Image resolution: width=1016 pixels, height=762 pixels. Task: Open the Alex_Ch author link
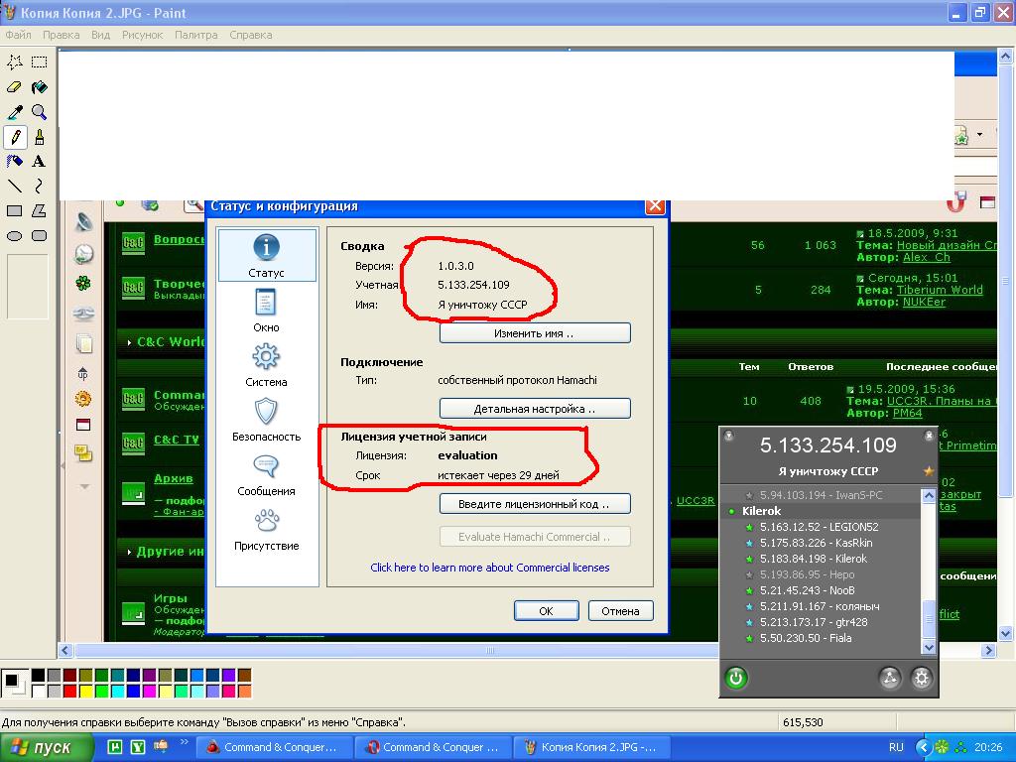927,257
